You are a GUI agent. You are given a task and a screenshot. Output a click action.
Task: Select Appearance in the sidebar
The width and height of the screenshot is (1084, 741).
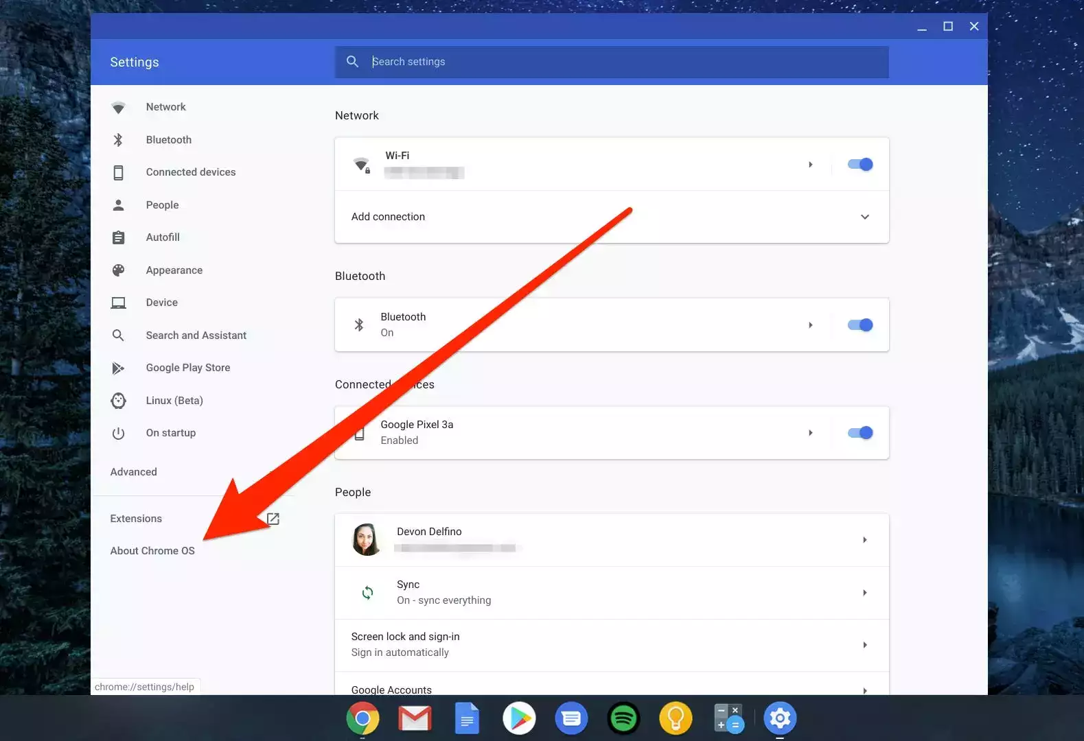[x=174, y=270]
